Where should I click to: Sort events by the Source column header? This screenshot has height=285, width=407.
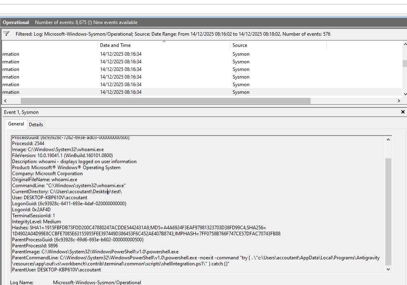tap(240, 45)
